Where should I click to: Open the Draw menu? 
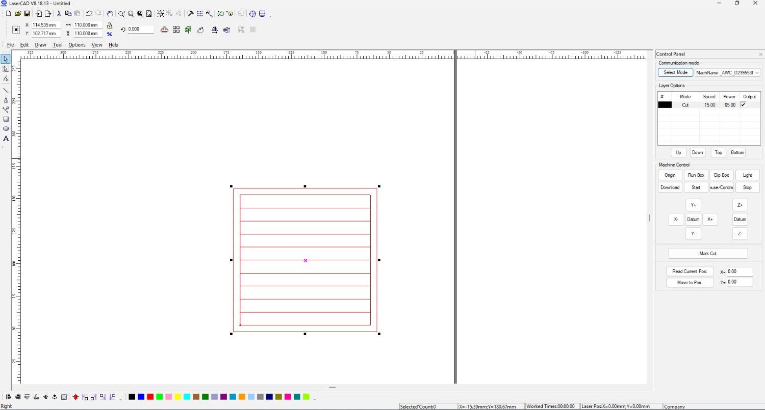point(40,45)
